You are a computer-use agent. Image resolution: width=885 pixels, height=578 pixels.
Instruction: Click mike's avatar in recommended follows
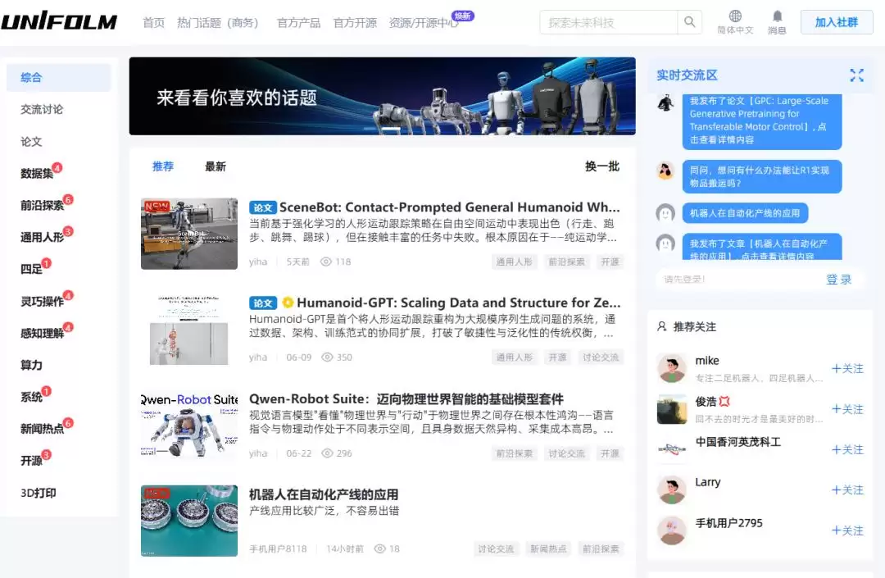click(672, 368)
